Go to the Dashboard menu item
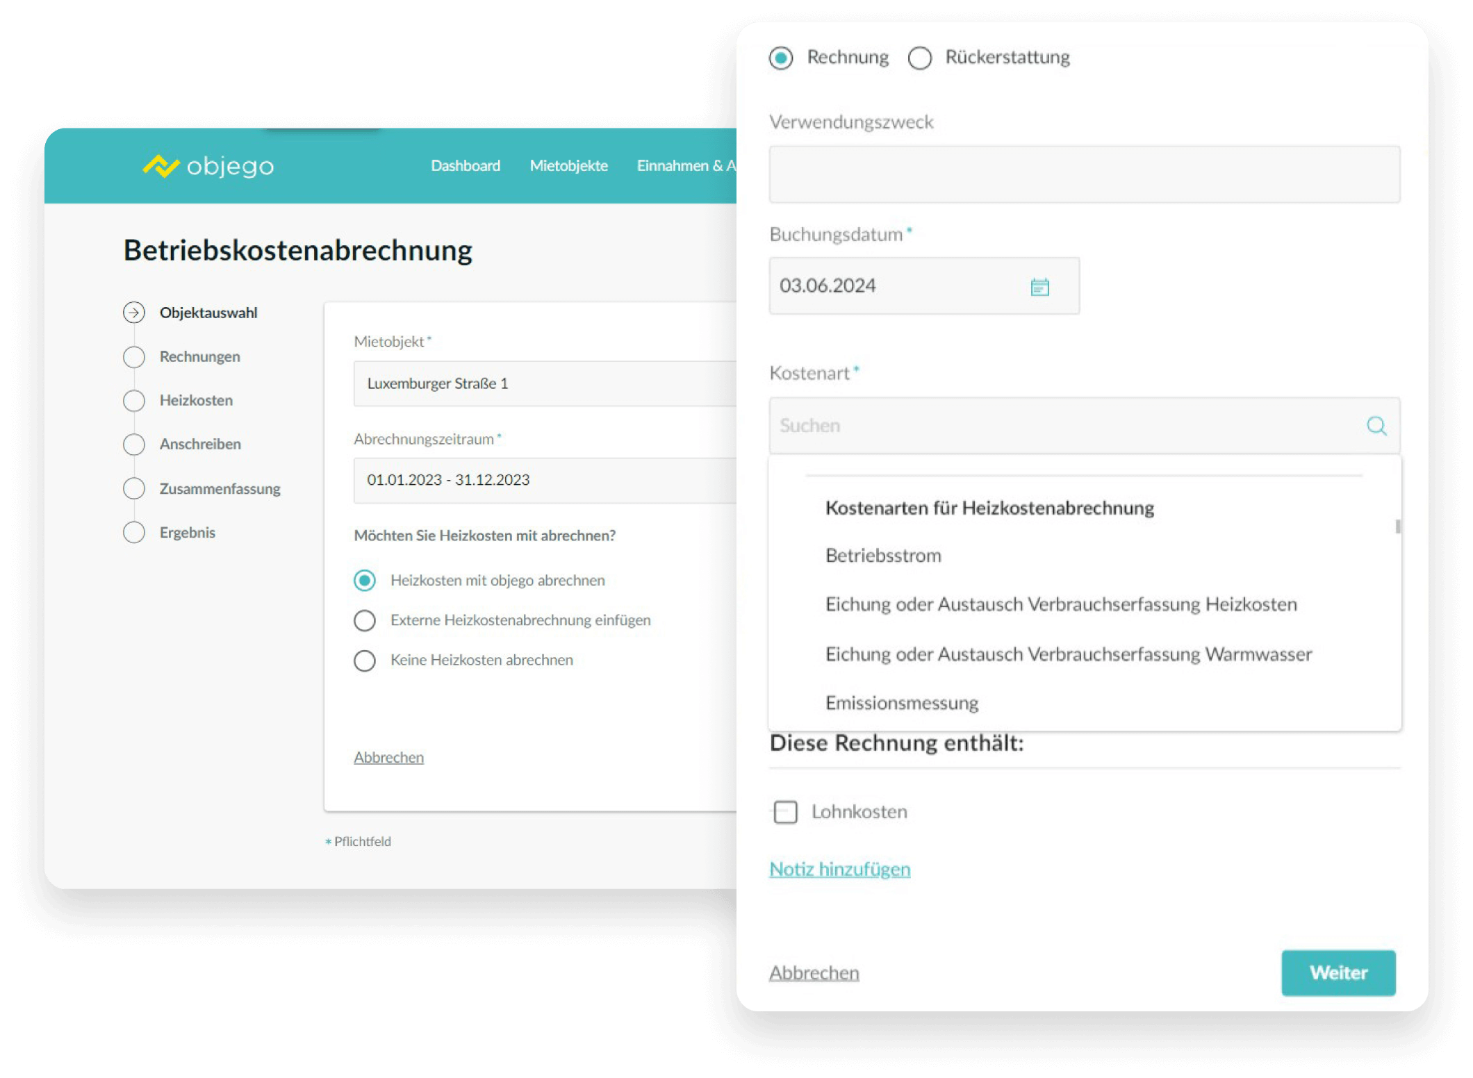The height and width of the screenshot is (1078, 1473). [466, 166]
